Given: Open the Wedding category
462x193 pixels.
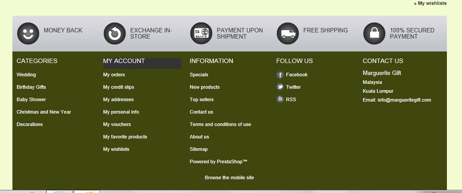Looking at the screenshot, I should 26,75.
